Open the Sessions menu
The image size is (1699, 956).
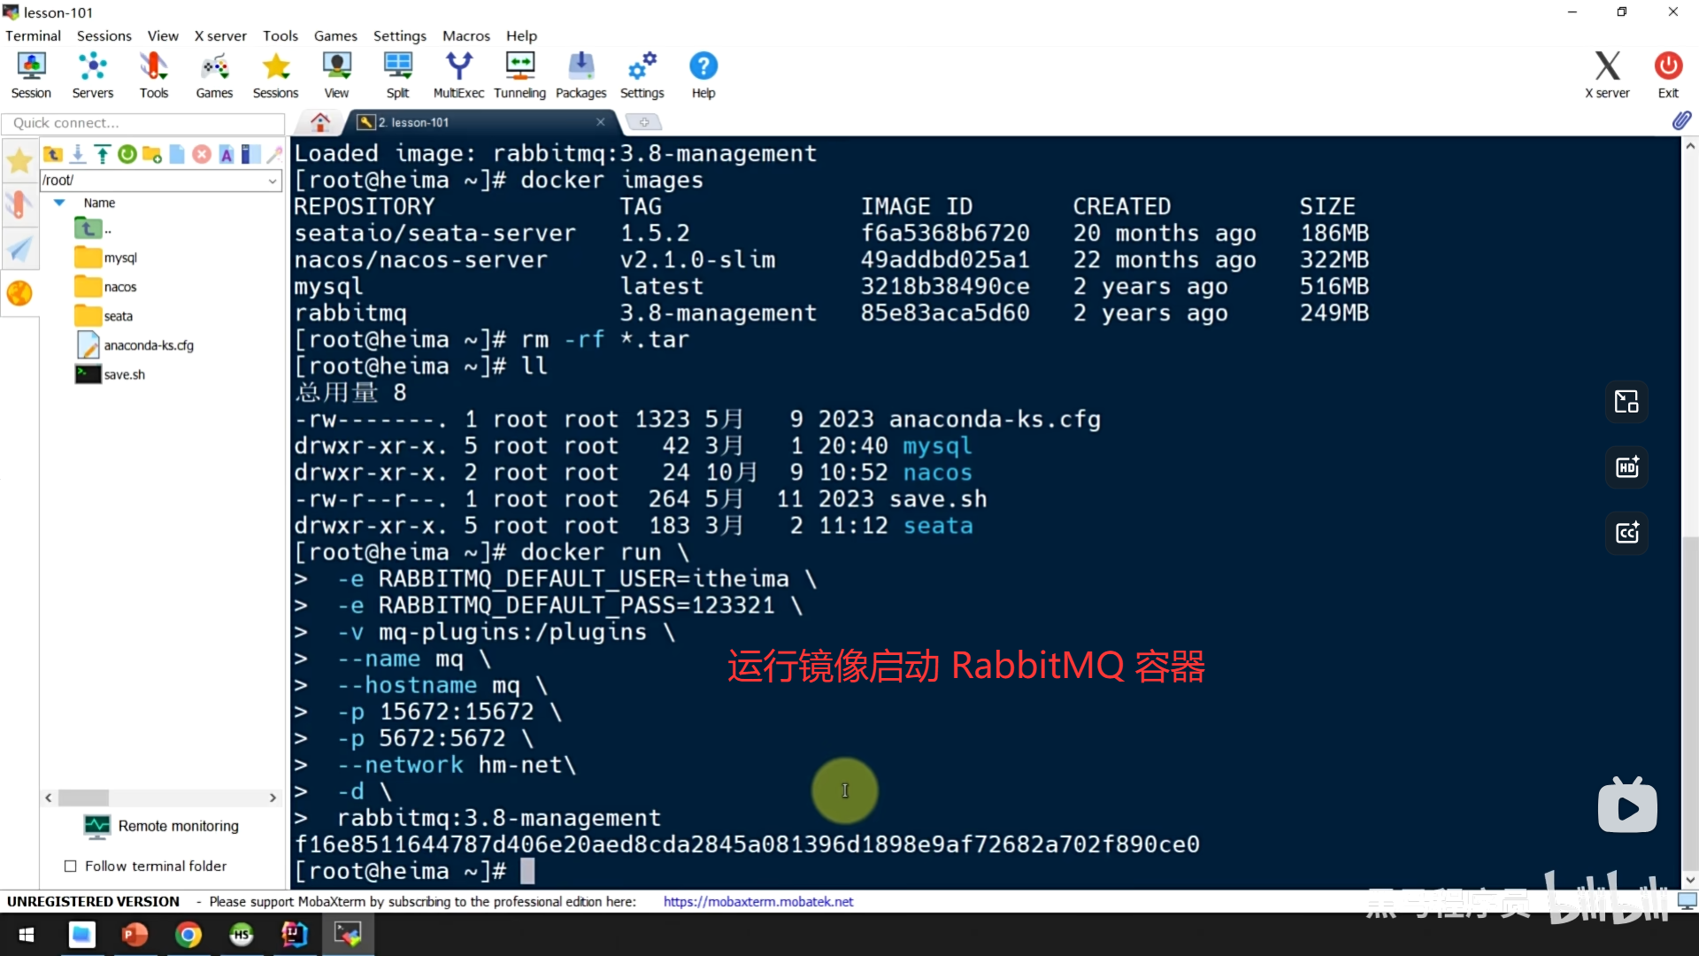click(x=104, y=35)
